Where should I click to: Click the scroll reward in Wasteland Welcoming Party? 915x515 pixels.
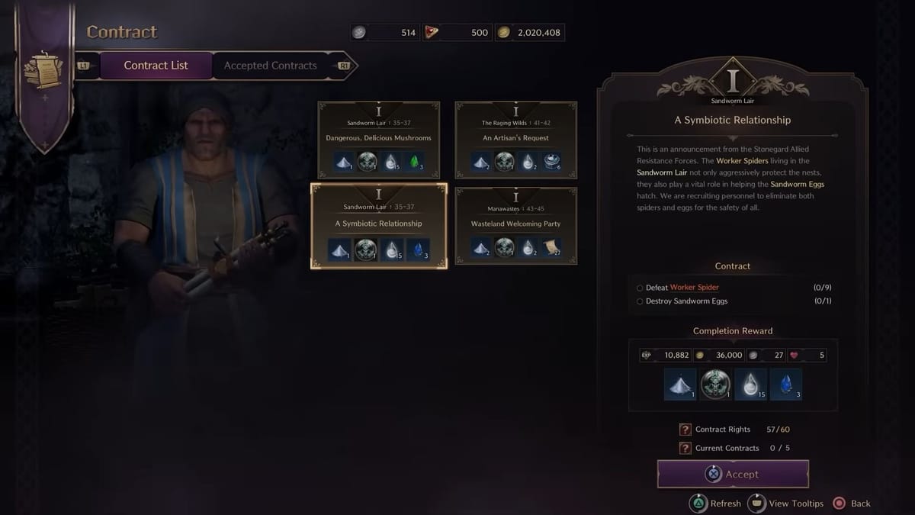[552, 247]
